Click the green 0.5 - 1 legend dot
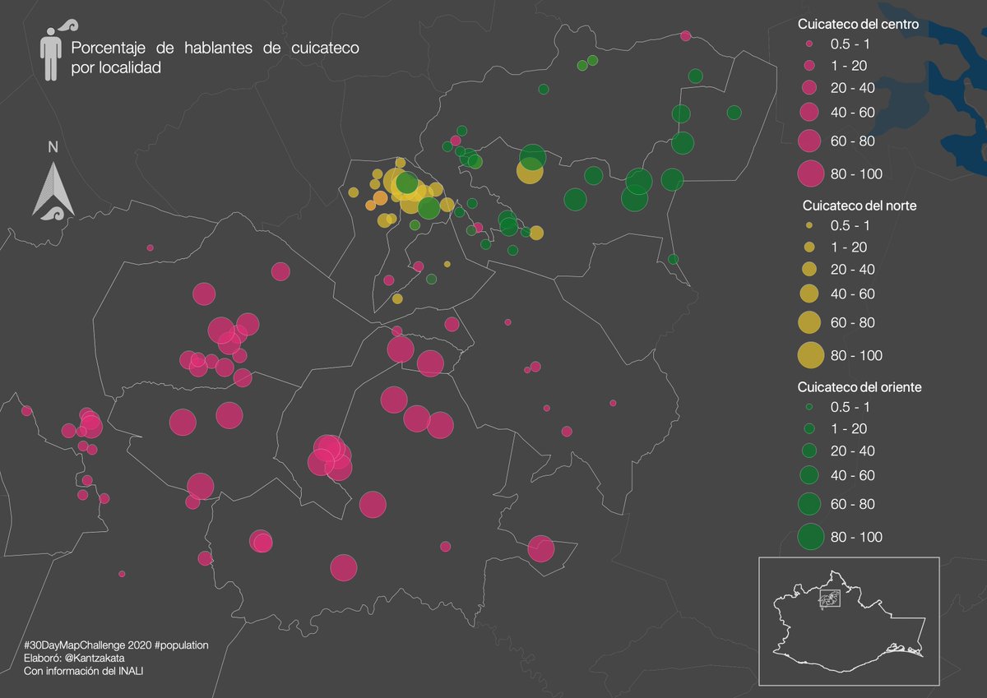Viewport: 987px width, 698px height. 809,406
